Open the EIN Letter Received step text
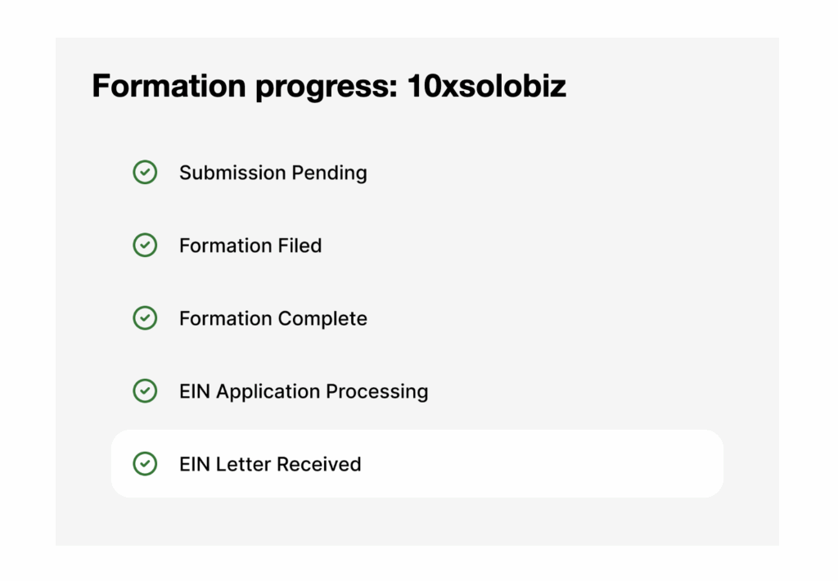 coord(270,464)
